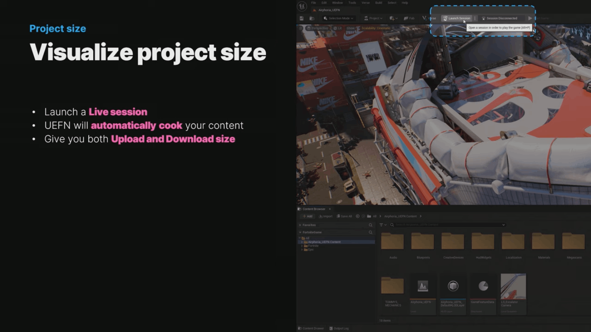Open the viewport Show menu
The image size is (591, 332).
coord(350,28)
